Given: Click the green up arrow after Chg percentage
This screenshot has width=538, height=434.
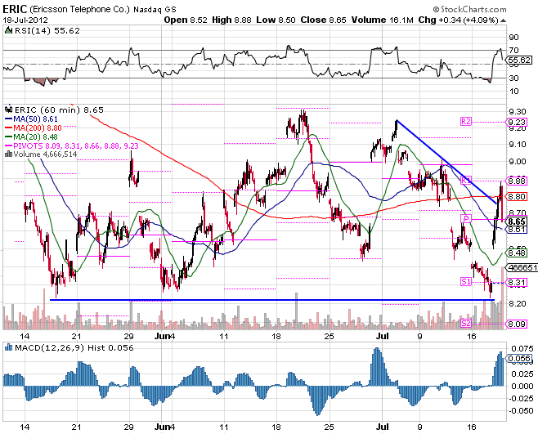Looking at the screenshot, I should coord(503,20).
